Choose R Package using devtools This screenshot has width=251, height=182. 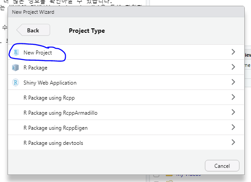53,143
